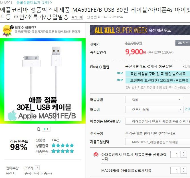Open the 제품구분선택 dropdown
The height and width of the screenshot is (178, 190).
click(157, 142)
